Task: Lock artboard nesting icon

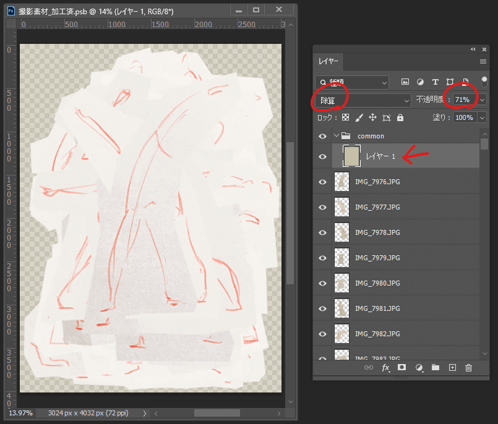Action: (x=387, y=117)
